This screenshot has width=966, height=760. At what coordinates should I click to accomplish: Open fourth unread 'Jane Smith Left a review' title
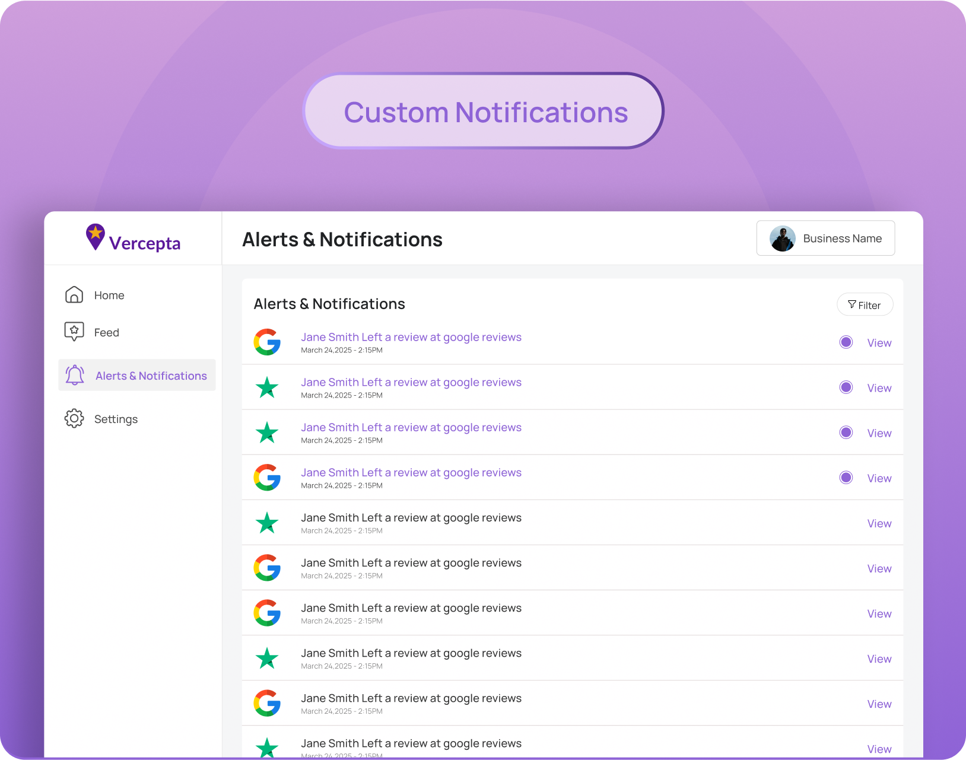[x=411, y=472]
